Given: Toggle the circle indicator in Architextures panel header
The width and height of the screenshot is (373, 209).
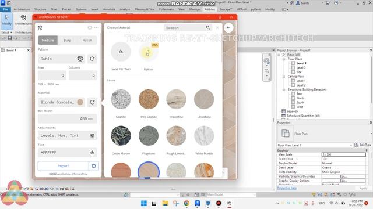Looking at the screenshot, I should pyautogui.click(x=90, y=28).
